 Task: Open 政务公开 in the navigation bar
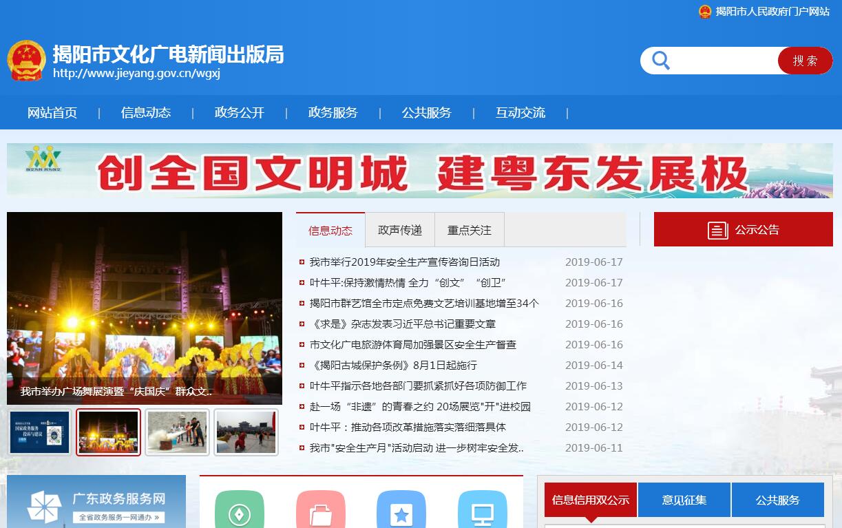[x=240, y=113]
